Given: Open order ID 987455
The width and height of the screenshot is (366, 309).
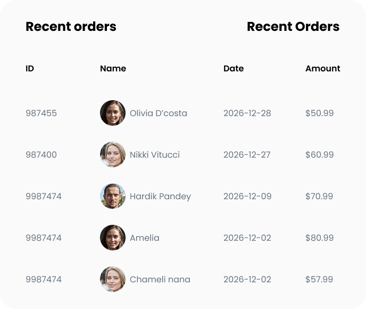Looking at the screenshot, I should click(41, 113).
